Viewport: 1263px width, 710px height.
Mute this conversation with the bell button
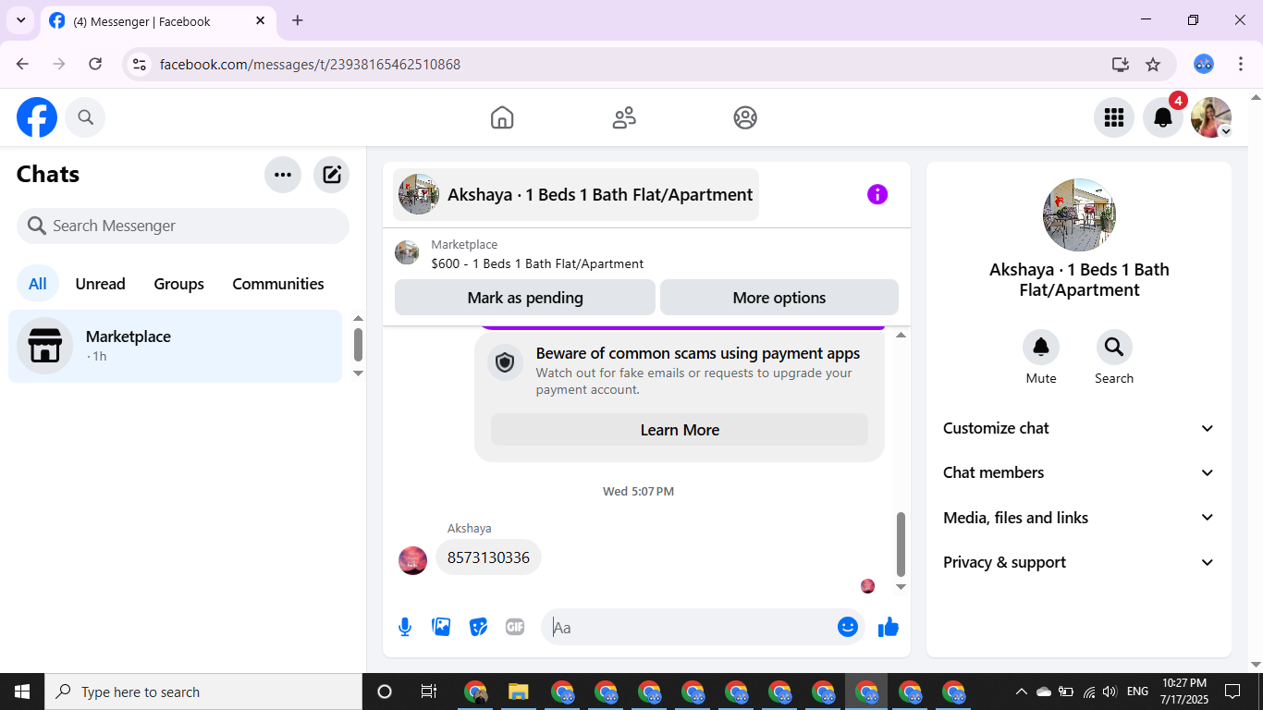pos(1041,347)
